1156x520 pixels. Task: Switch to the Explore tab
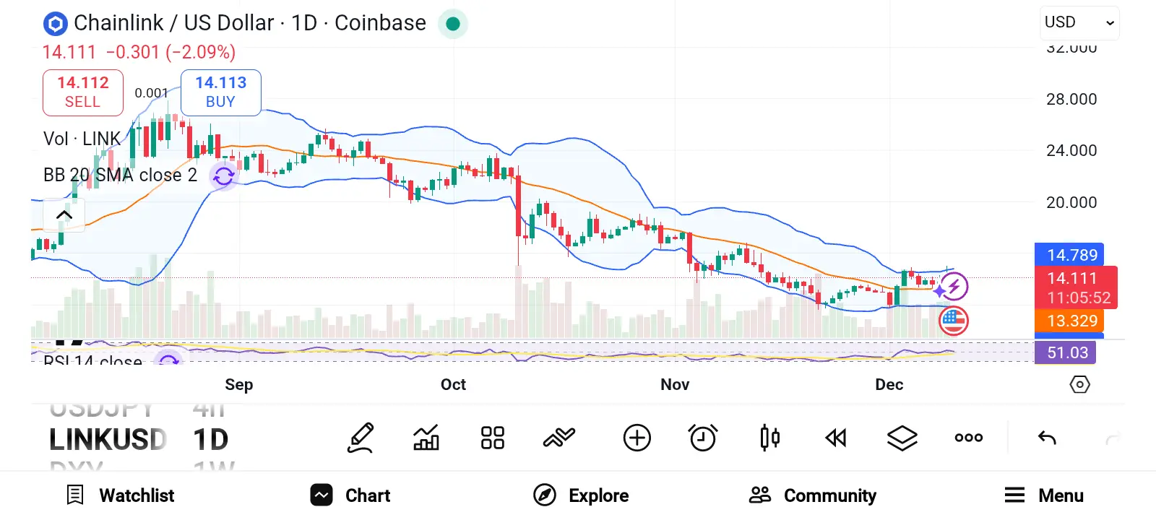(581, 495)
